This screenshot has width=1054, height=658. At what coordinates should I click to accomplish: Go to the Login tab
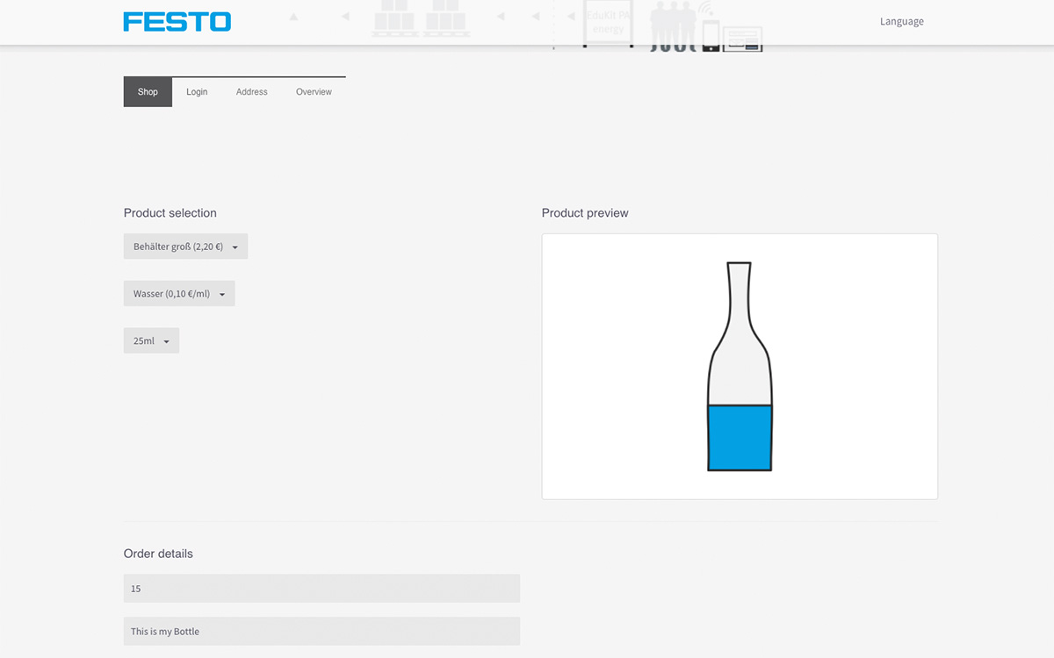(197, 92)
